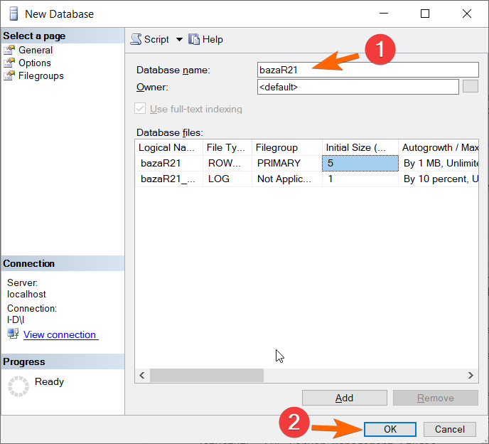Click the General page icon
This screenshot has width=489, height=444.
(9, 50)
